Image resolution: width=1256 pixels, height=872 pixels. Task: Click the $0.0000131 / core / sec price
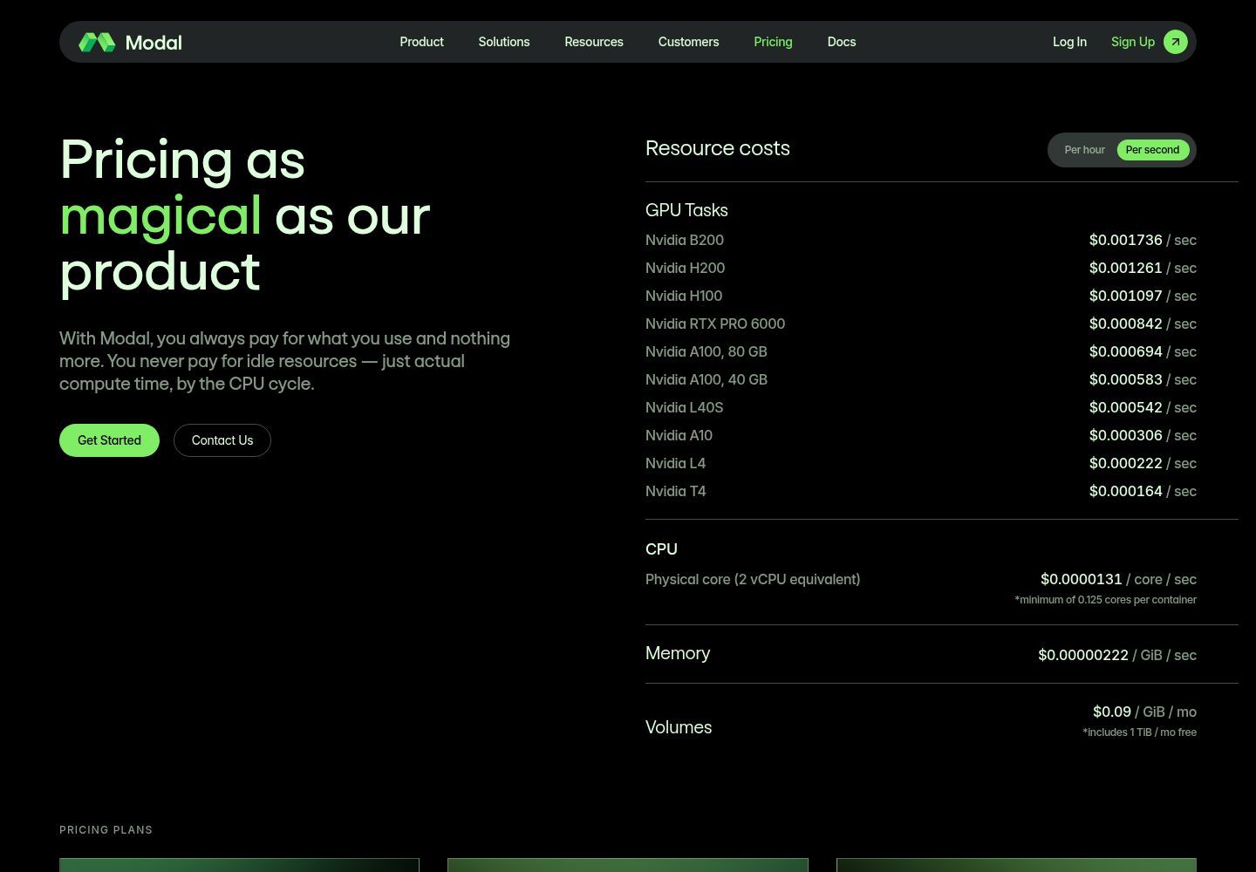pos(1118,579)
